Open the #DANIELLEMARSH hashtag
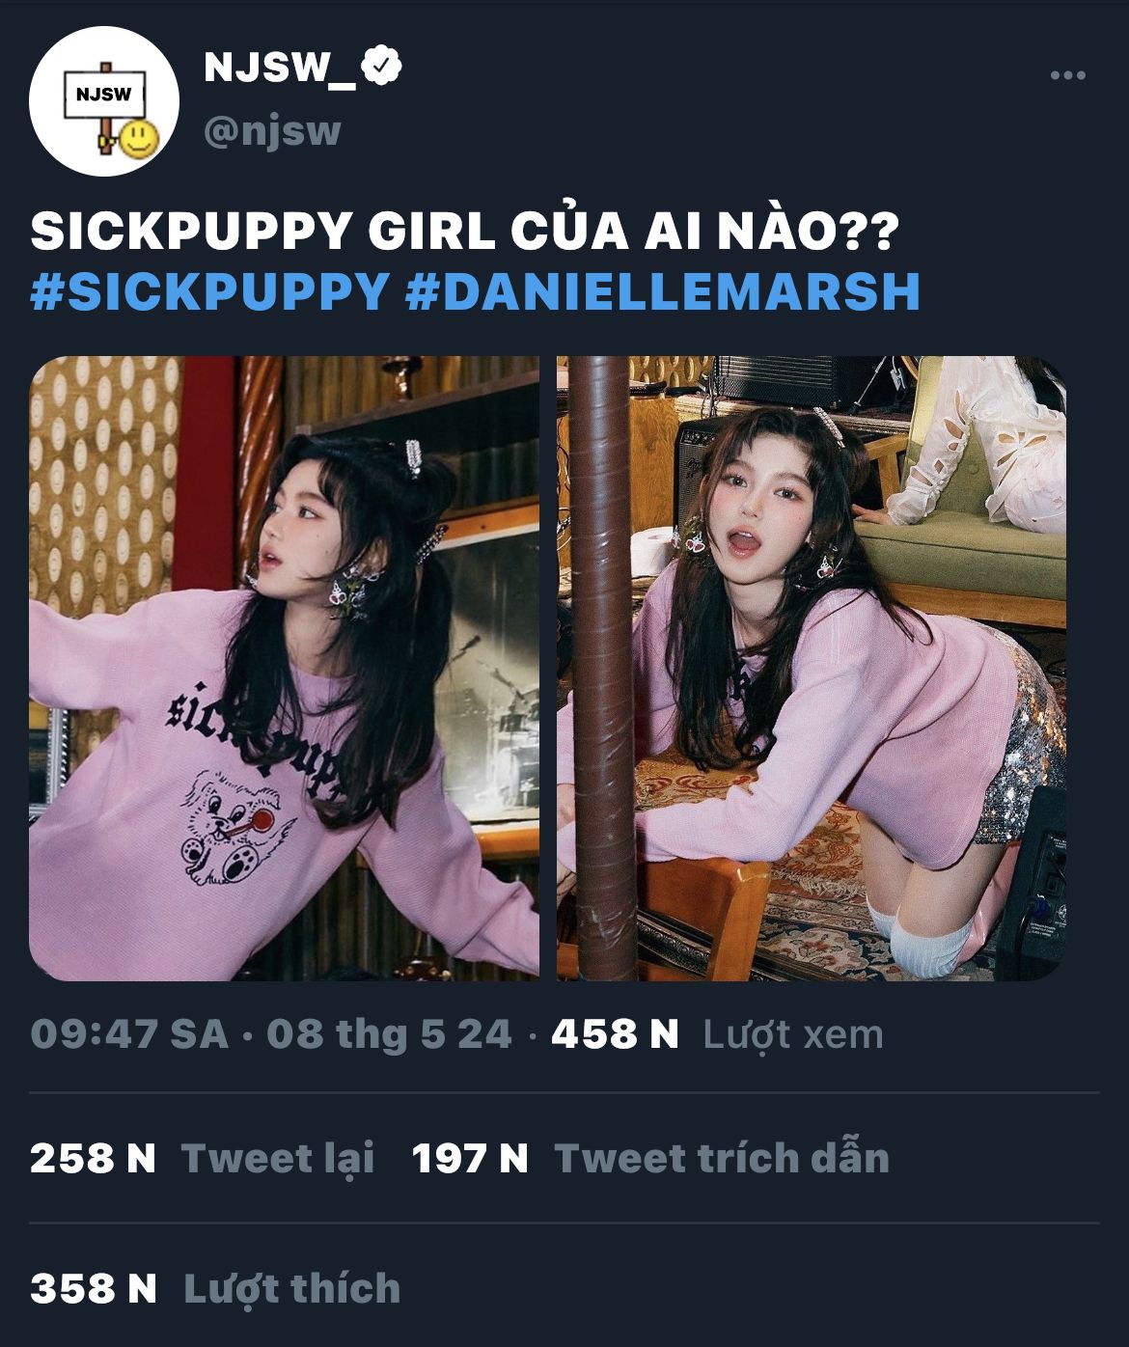This screenshot has height=1347, width=1129. 662,292
